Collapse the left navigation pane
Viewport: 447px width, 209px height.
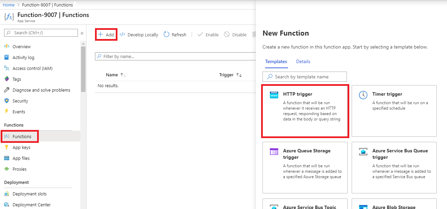(x=82, y=33)
